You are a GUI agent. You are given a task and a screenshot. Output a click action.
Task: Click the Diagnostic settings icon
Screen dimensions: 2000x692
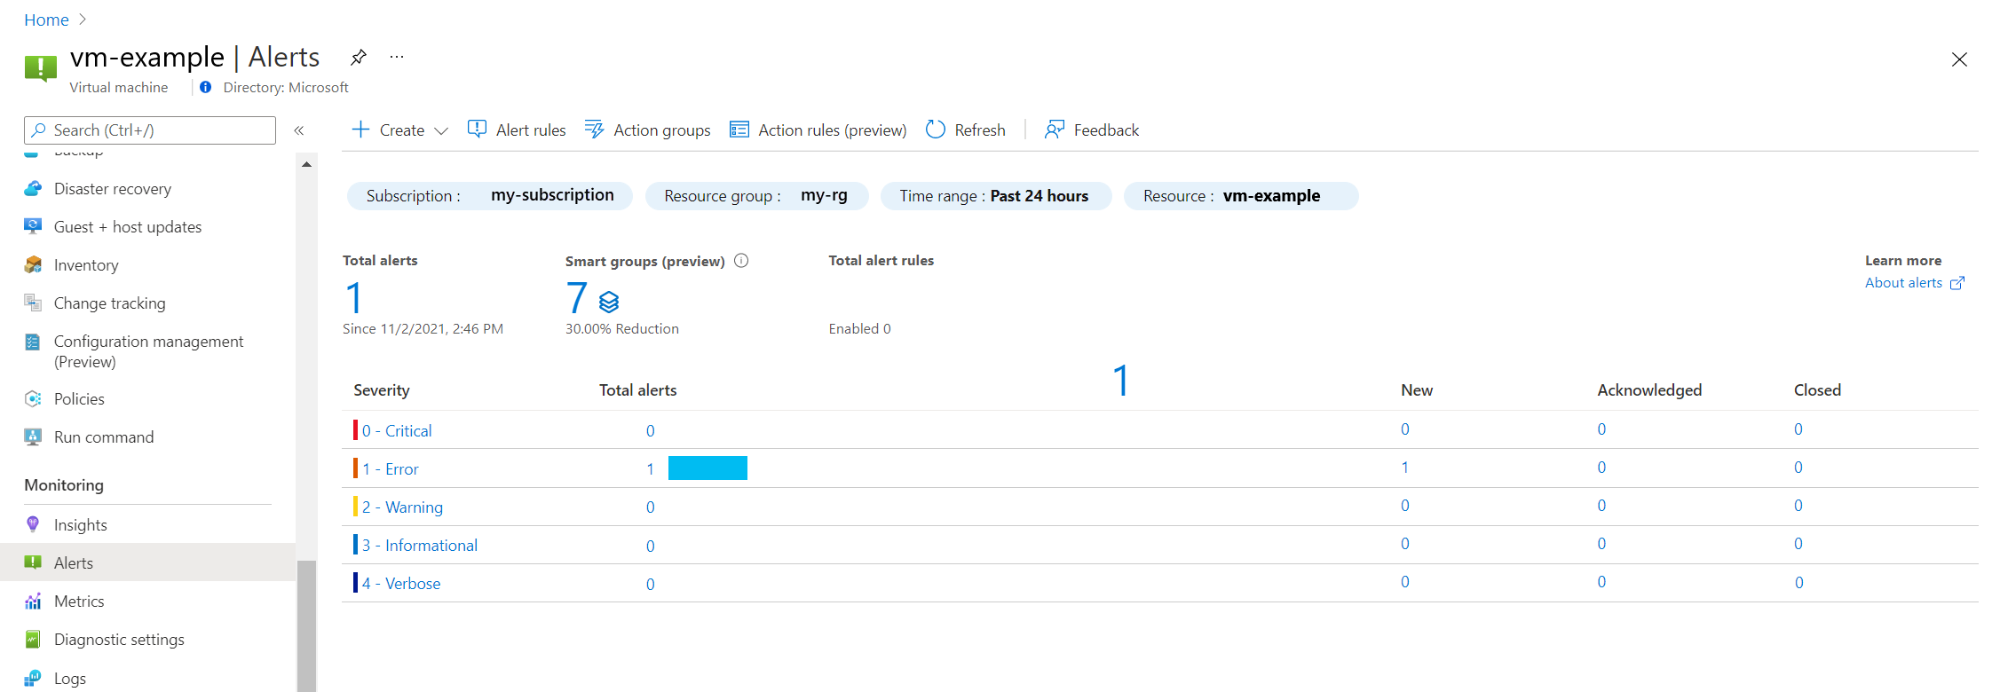coord(33,639)
